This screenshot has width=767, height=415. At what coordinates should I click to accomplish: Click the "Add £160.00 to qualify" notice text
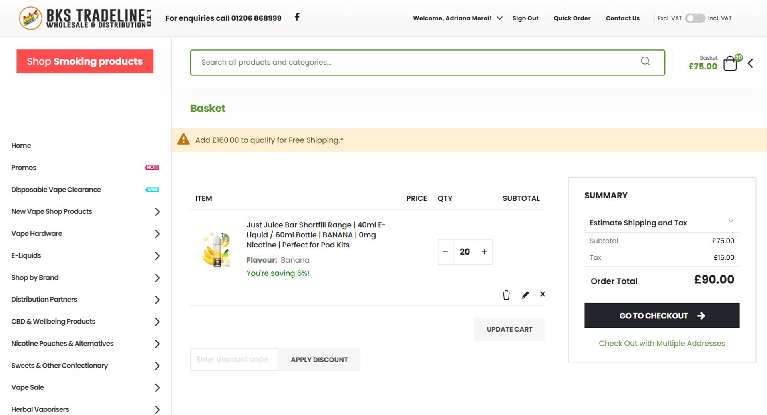(269, 140)
